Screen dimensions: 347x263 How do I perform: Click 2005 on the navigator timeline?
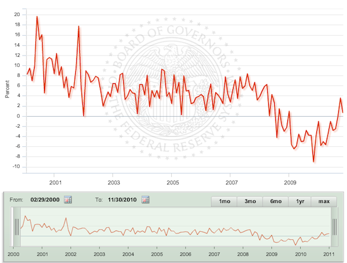[x=156, y=254]
